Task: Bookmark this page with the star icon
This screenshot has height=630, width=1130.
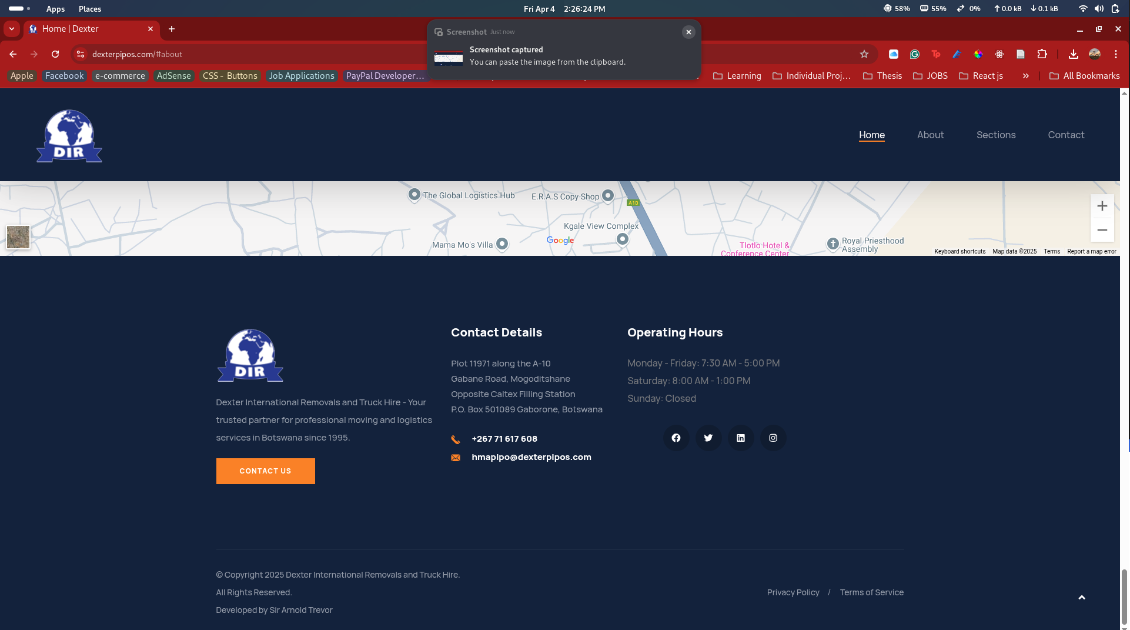Action: pos(864,54)
